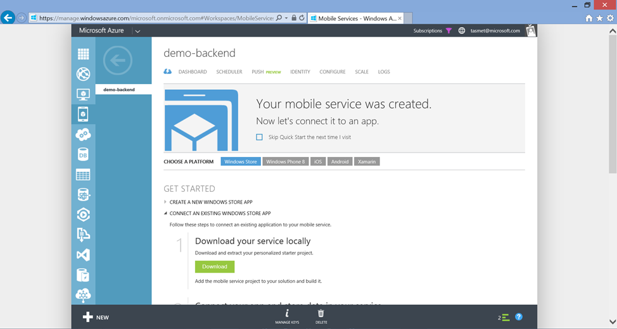617x329 pixels.
Task: Open address bar search dropdown arrow
Action: point(286,18)
